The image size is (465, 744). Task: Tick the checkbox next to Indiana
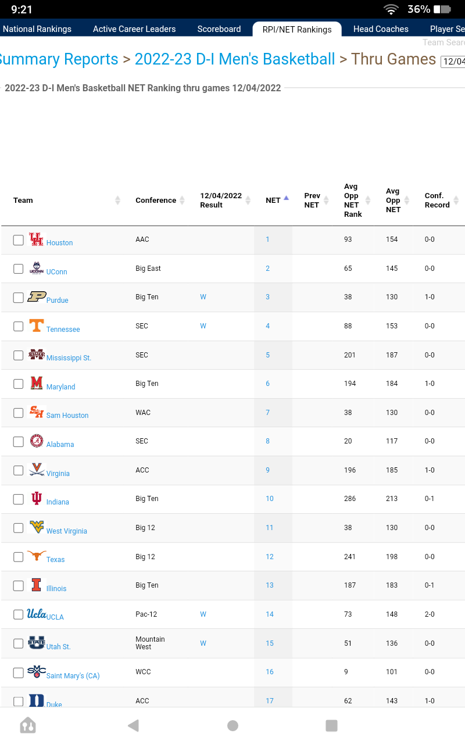(x=19, y=499)
